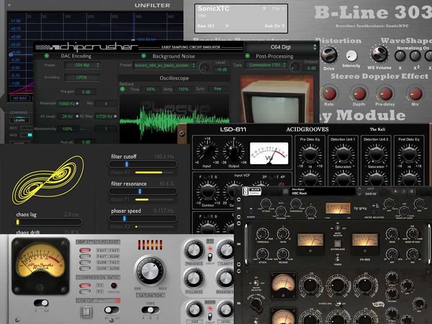Open the File menu in B-Line 303
The width and height of the screenshot is (432, 324).
tap(279, 9)
